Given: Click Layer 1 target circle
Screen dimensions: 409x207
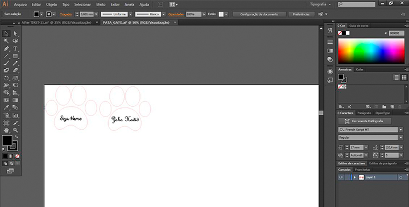Looking at the screenshot, I should click(400, 177).
